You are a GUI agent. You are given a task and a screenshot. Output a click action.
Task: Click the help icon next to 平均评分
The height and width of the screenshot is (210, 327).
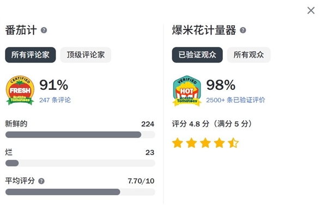click(x=41, y=181)
